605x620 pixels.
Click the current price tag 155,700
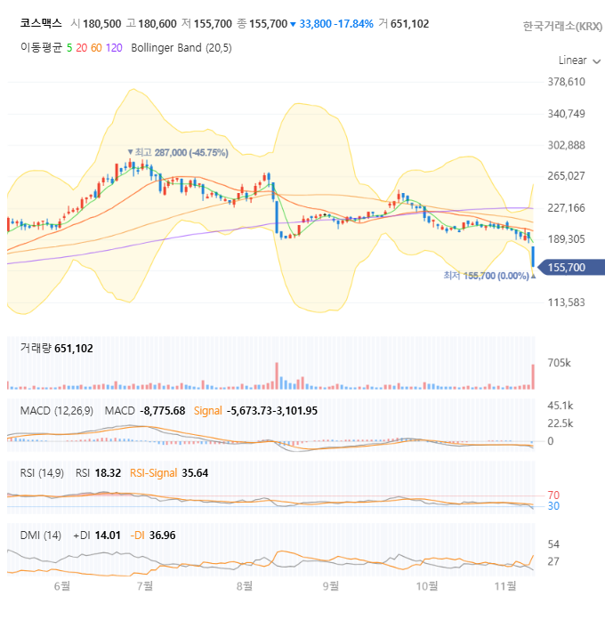pos(571,268)
